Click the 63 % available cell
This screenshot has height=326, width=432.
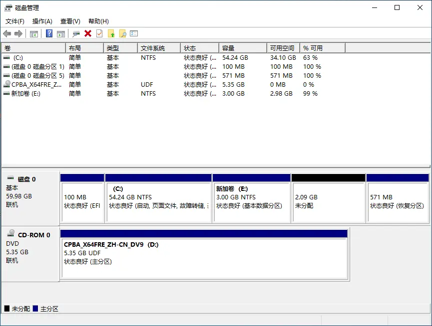[310, 58]
